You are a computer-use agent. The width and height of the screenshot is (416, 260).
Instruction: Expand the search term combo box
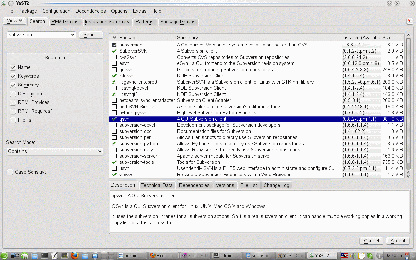tap(73, 35)
